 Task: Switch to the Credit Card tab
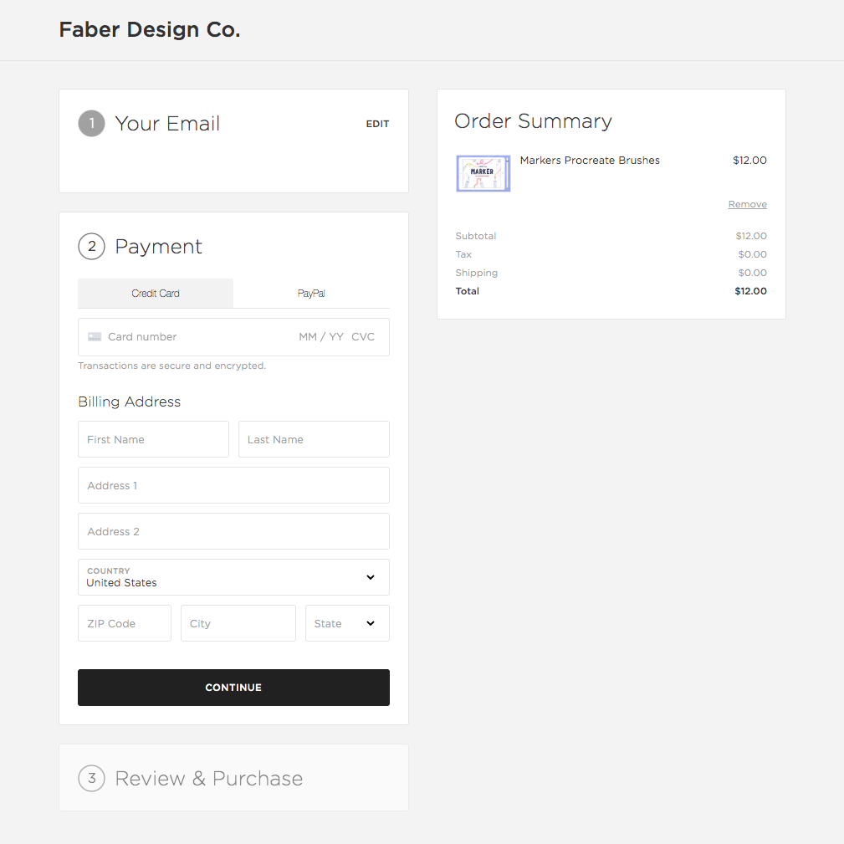click(x=156, y=294)
